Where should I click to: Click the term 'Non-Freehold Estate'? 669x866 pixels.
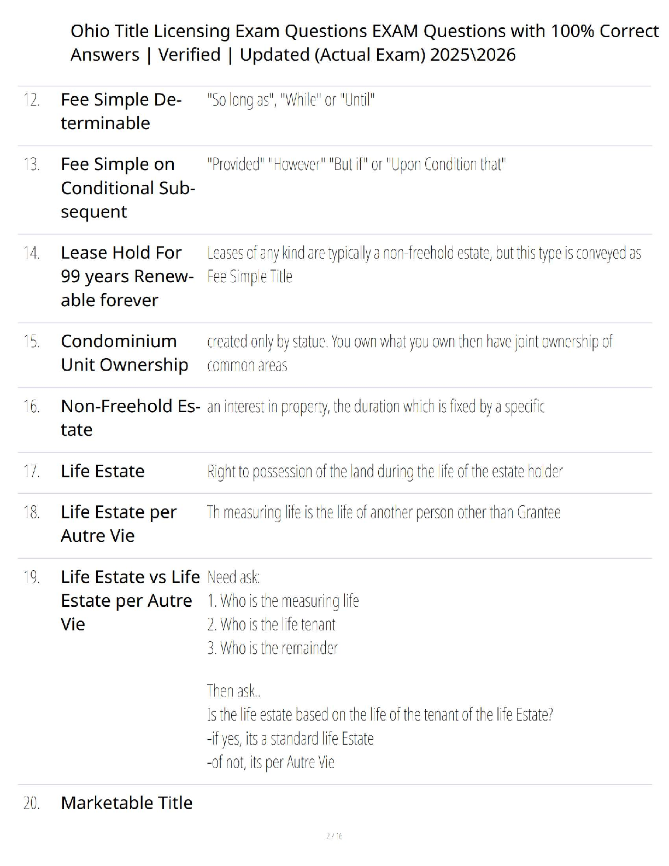[x=130, y=418]
